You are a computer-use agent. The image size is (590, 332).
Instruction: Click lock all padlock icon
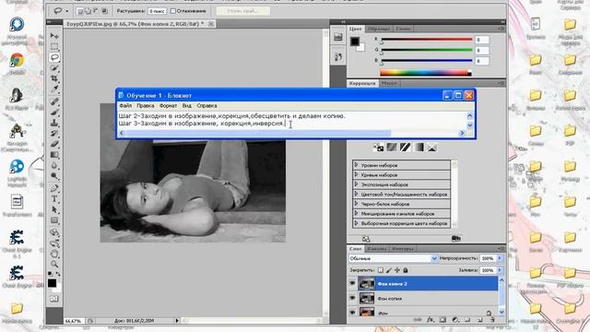(x=406, y=270)
